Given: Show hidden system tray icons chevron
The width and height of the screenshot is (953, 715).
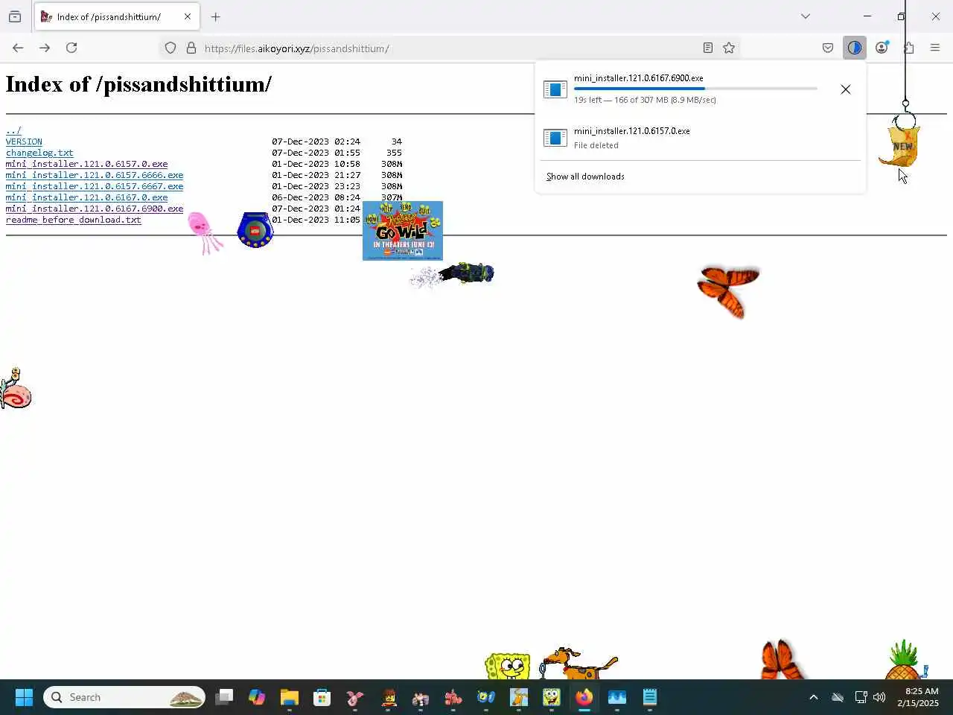Looking at the screenshot, I should [x=814, y=697].
